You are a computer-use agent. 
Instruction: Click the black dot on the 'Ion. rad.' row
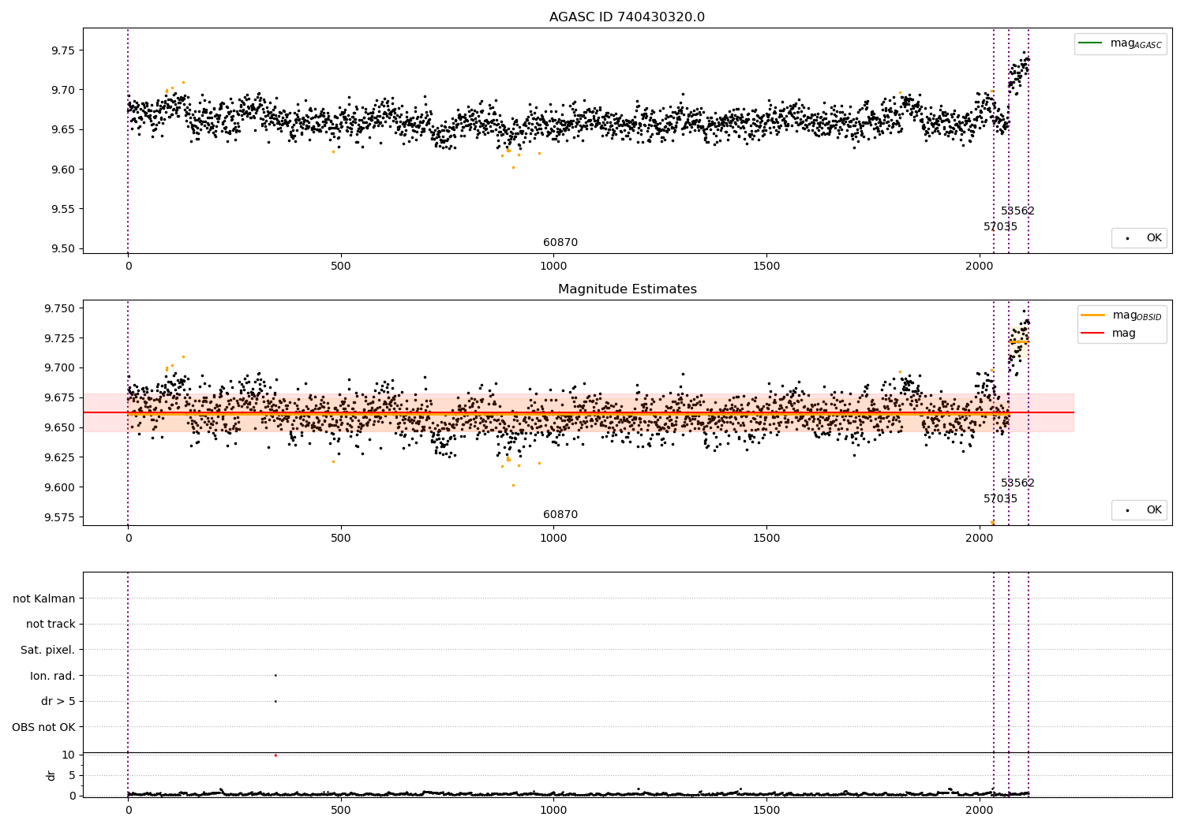(x=275, y=675)
